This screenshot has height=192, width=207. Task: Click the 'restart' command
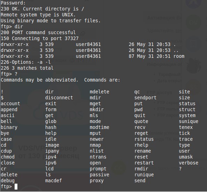[144, 163]
